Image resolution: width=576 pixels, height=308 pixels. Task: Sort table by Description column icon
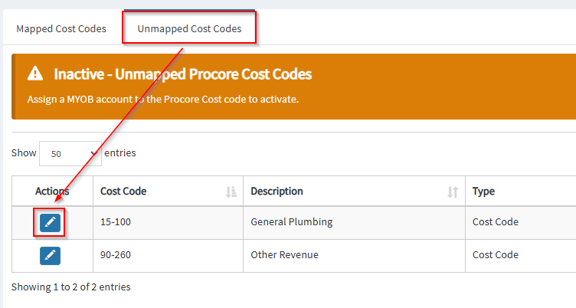click(x=453, y=192)
